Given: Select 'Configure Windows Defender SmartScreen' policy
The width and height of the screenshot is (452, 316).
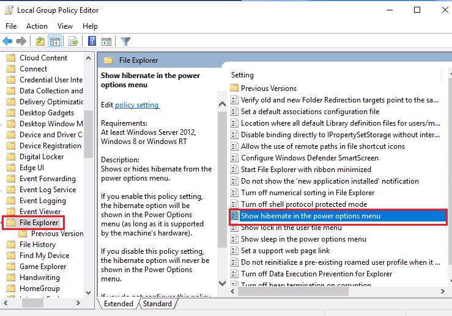Looking at the screenshot, I should tap(309, 158).
